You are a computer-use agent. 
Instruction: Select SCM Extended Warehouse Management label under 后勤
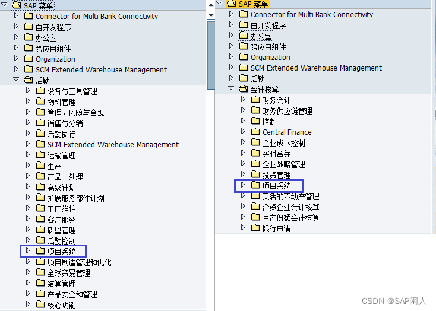tap(113, 145)
